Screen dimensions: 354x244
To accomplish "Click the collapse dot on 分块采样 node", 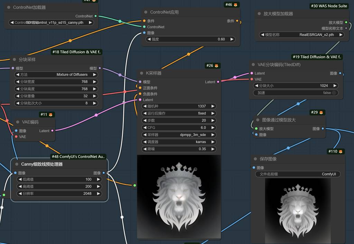I will pos(14,59).
